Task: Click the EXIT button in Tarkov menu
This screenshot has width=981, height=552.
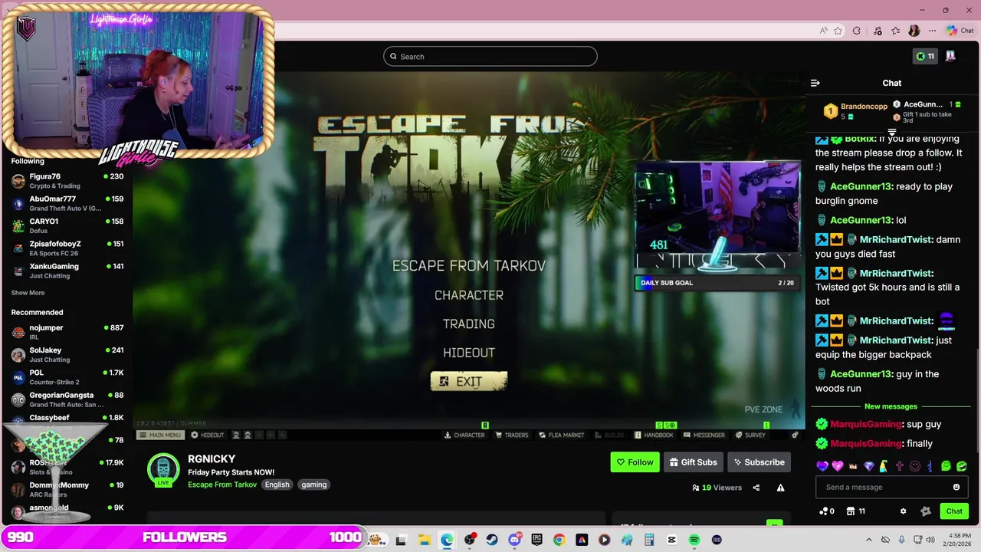Action: pos(468,381)
